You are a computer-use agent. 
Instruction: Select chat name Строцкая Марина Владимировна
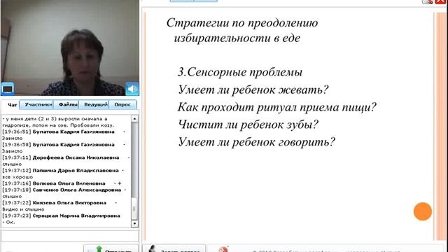coord(76,216)
